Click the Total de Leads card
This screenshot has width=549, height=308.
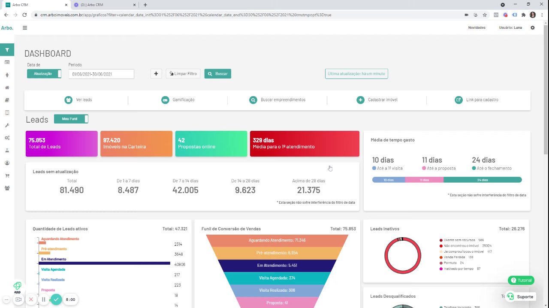[62, 144]
